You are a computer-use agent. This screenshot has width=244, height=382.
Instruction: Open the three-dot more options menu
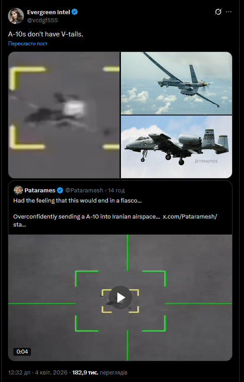[x=229, y=12]
